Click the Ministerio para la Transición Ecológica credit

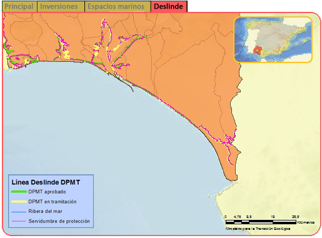[x=258, y=229]
